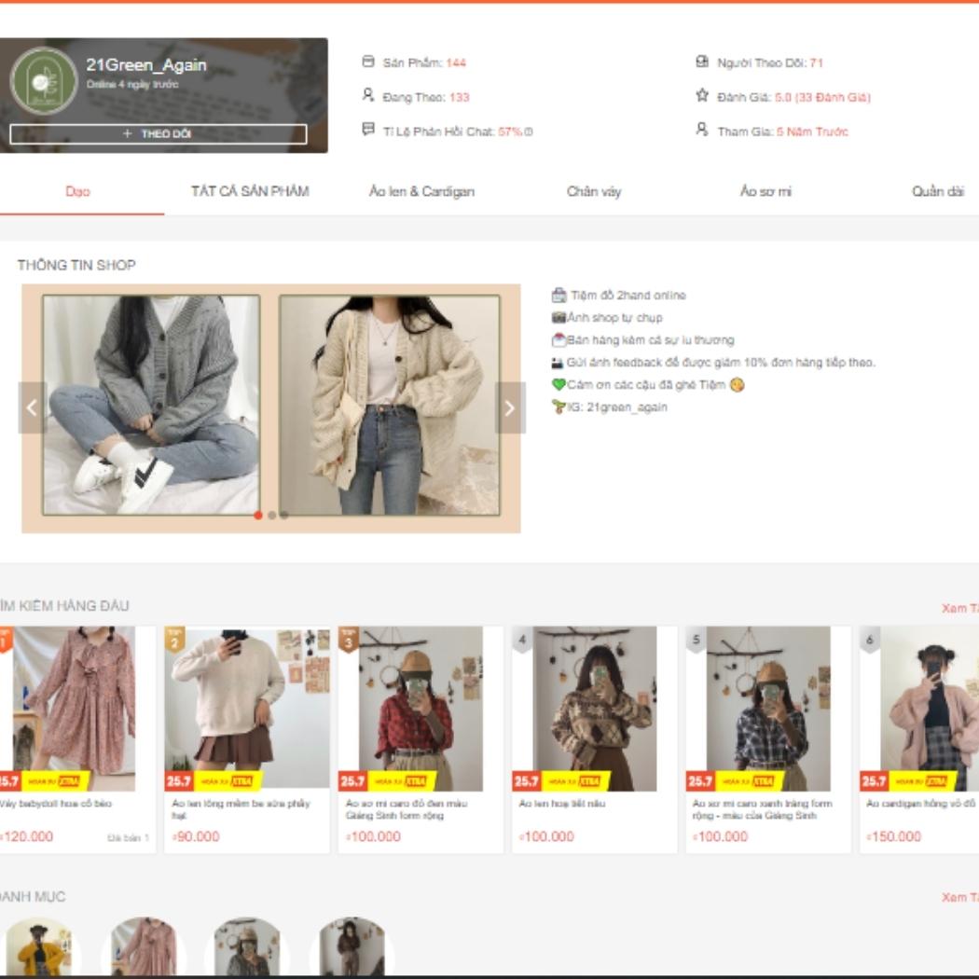Click the Đang Theo following person icon
Image resolution: width=979 pixels, height=979 pixels.
click(x=368, y=95)
